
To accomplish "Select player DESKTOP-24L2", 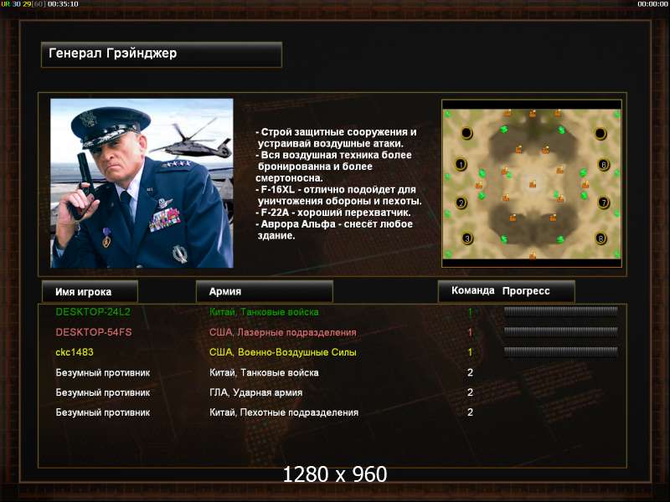I will (93, 312).
